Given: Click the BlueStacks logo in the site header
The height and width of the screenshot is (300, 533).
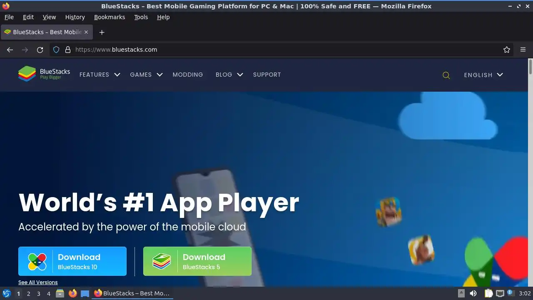Looking at the screenshot, I should 44,74.
